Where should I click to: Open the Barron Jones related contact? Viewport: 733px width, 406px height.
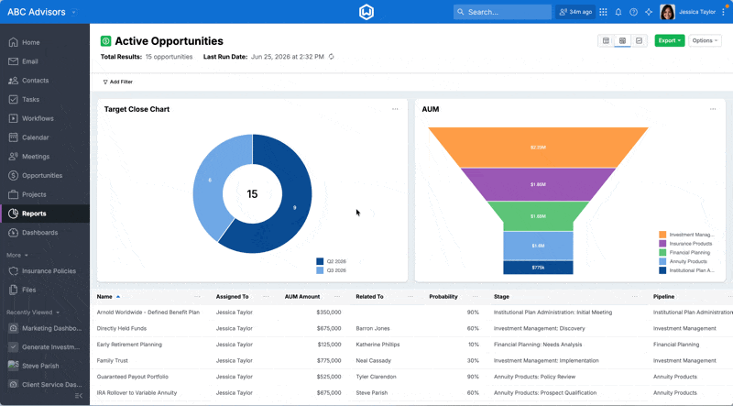click(373, 328)
